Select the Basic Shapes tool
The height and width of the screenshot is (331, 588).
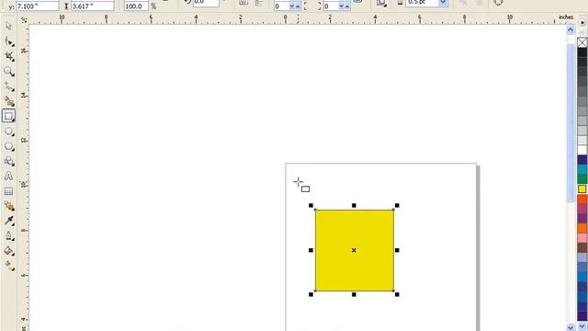(8, 161)
